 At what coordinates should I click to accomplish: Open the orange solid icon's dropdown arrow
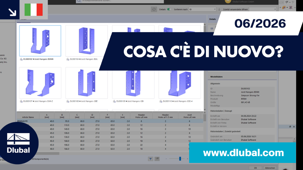click(287, 7)
